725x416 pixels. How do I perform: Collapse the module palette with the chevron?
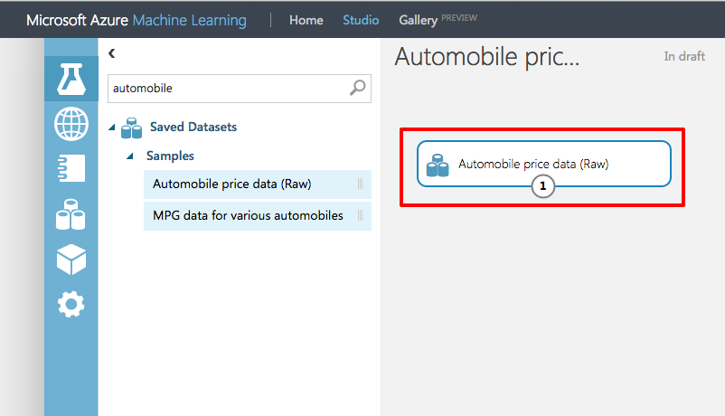(111, 54)
